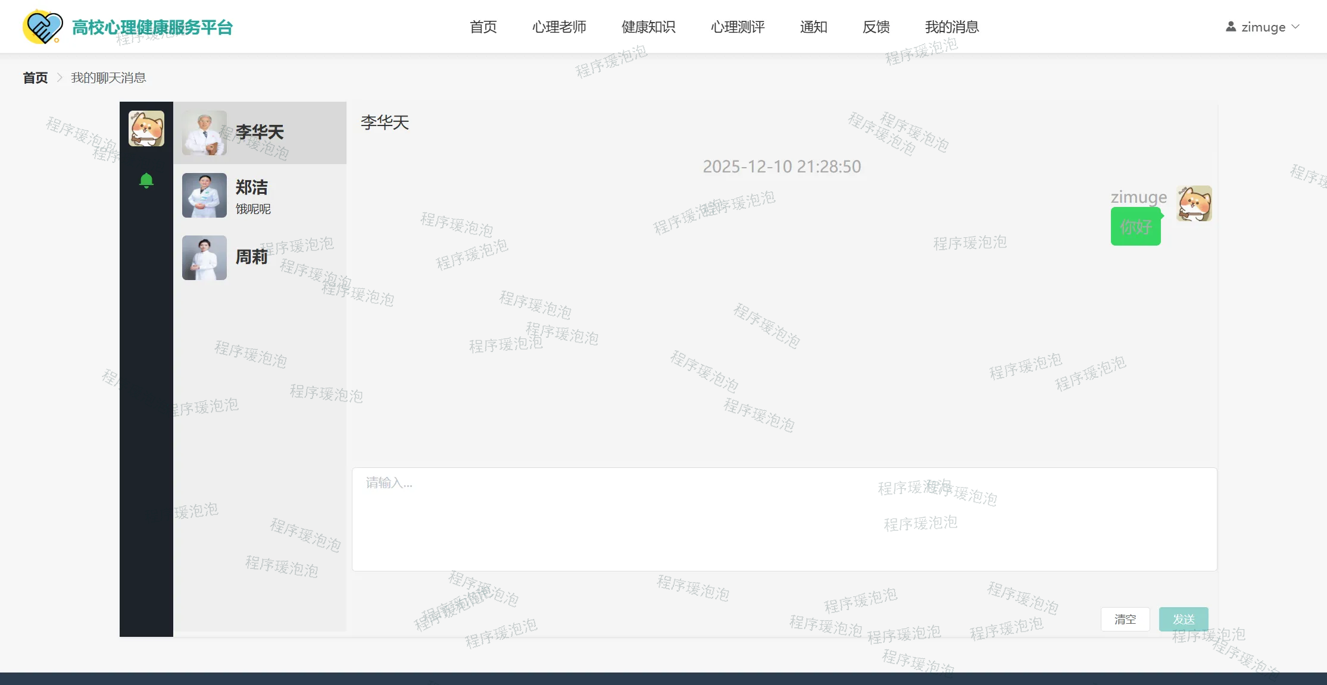Click the green notification bell icon
The width and height of the screenshot is (1327, 685).
click(146, 180)
